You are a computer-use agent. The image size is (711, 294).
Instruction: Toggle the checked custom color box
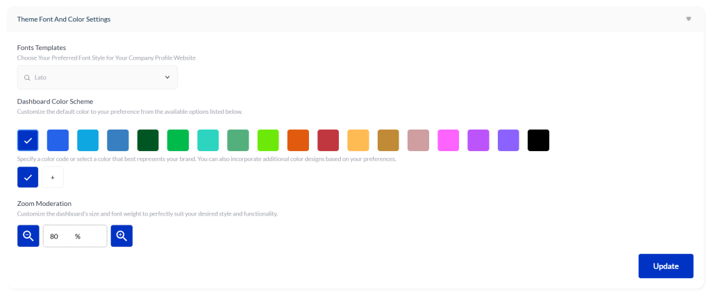coord(28,178)
